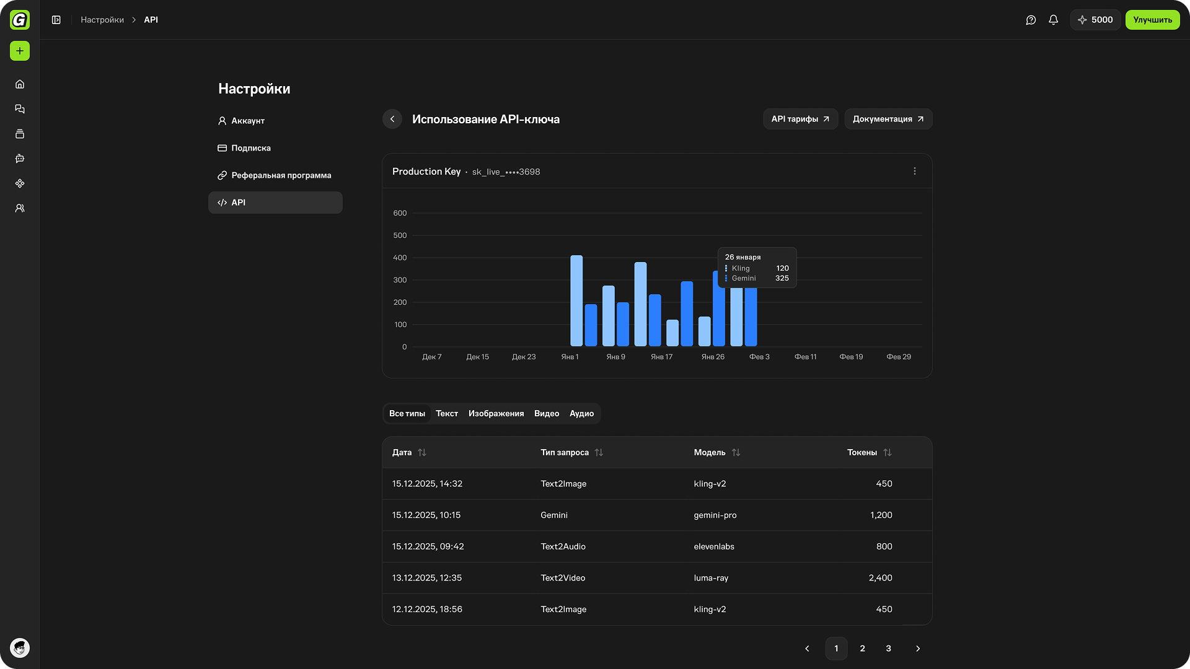Switch to the Изображения filter tab
Screen dimensions: 1190x669
(x=496, y=414)
